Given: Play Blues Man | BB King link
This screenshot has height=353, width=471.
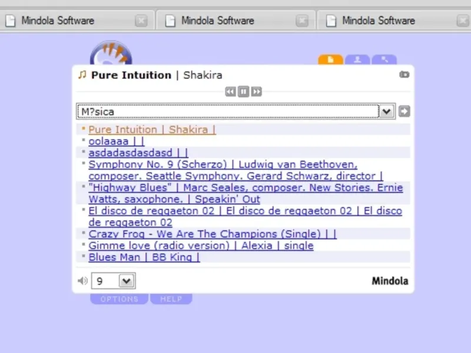Looking at the screenshot, I should [x=144, y=257].
